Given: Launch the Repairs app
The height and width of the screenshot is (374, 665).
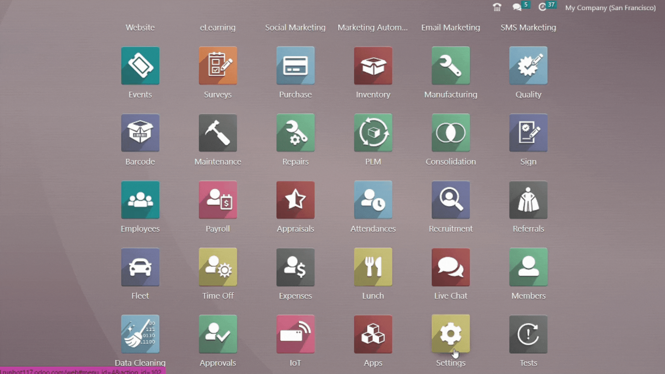Looking at the screenshot, I should pos(295,133).
